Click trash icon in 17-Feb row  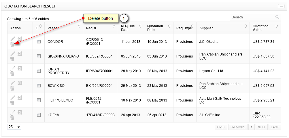[12, 118]
